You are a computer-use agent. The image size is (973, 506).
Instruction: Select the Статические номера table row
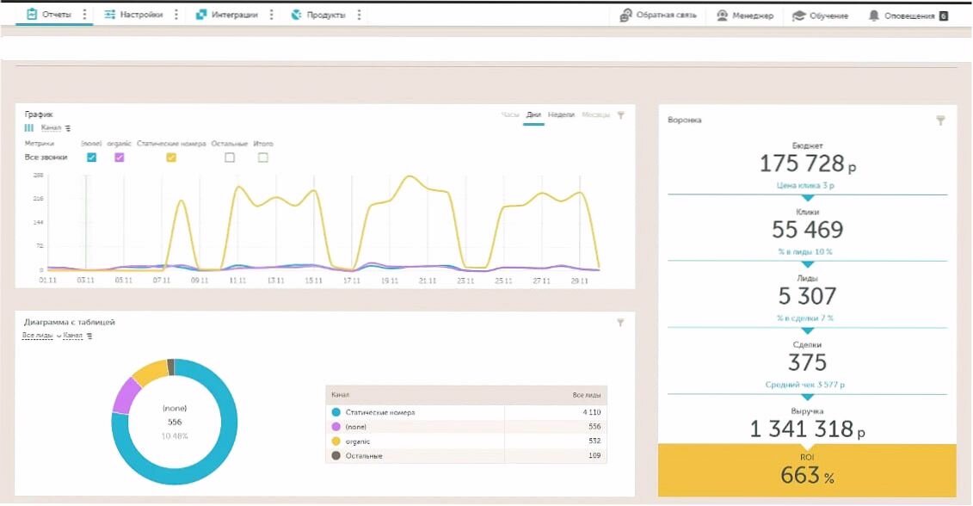466,412
